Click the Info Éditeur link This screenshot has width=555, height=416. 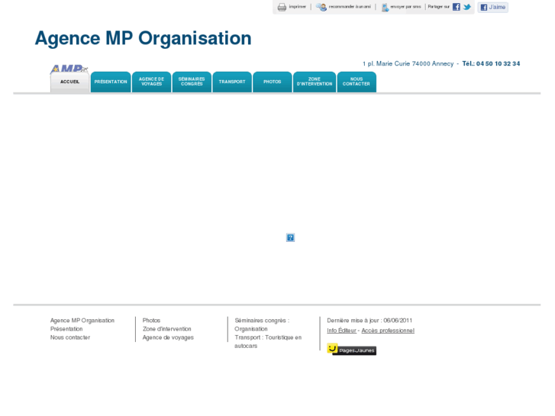pyautogui.click(x=341, y=331)
